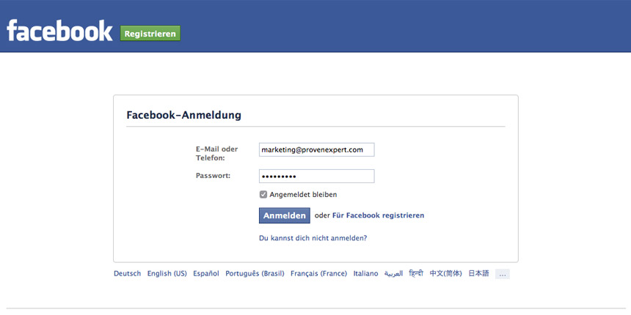Switch language to Japanese 日本語
The width and height of the screenshot is (631, 315).
[479, 274]
